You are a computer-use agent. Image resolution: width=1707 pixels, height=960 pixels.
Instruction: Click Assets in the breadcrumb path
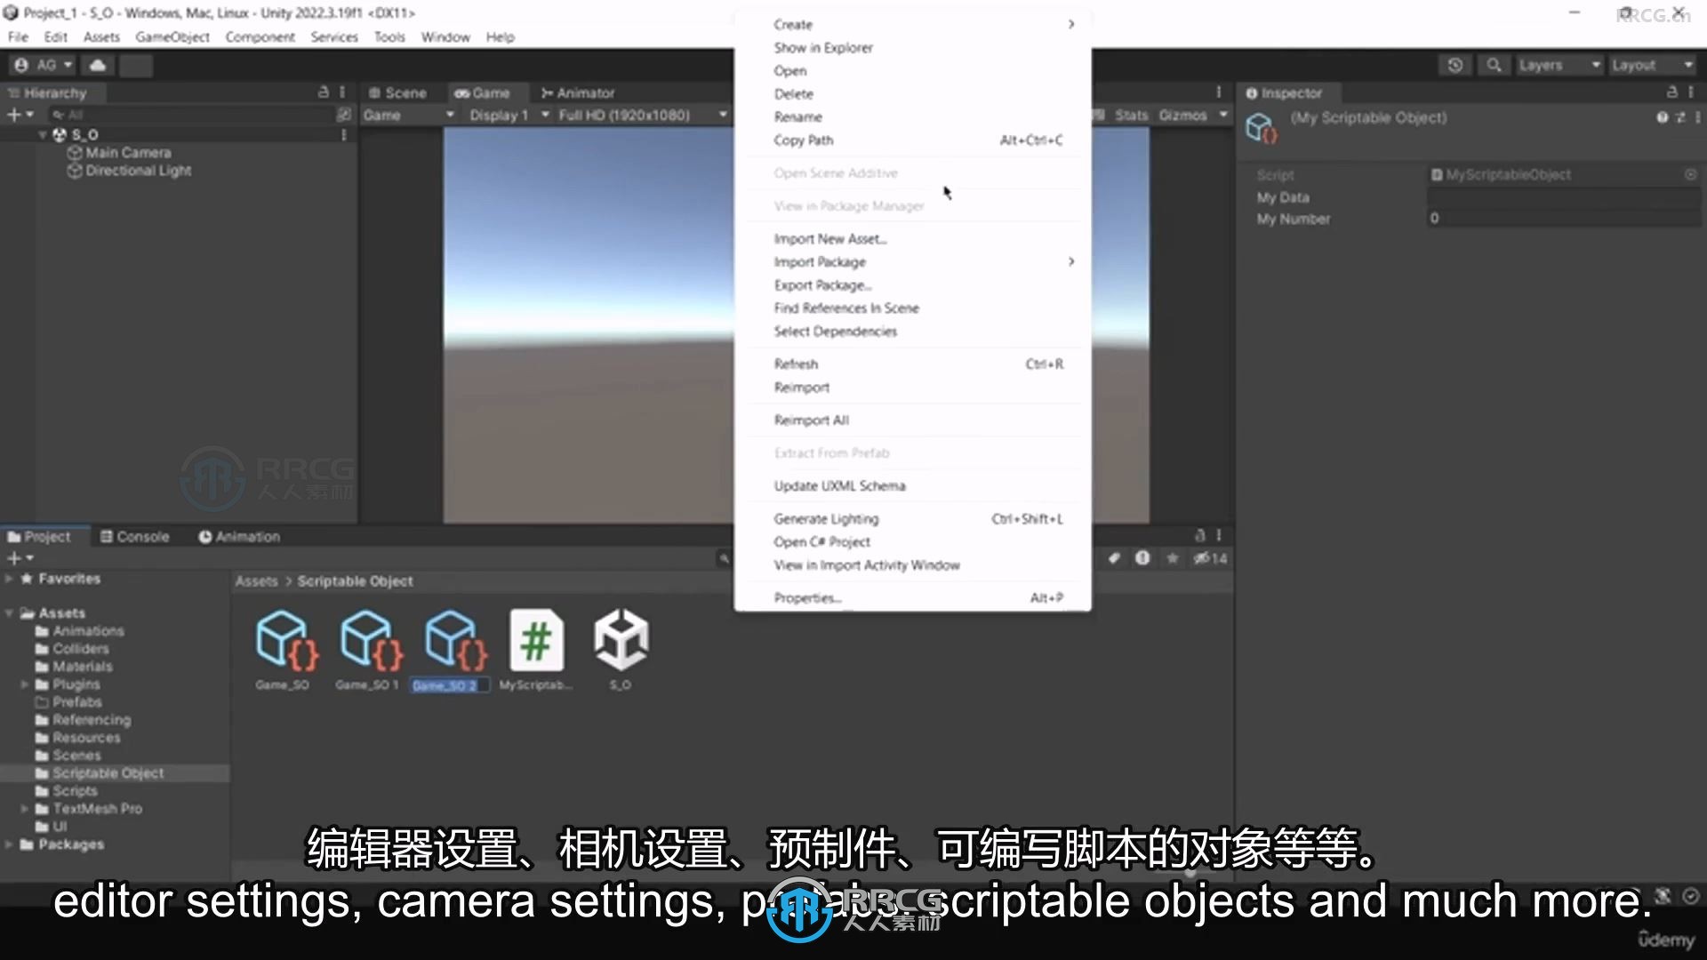point(256,580)
